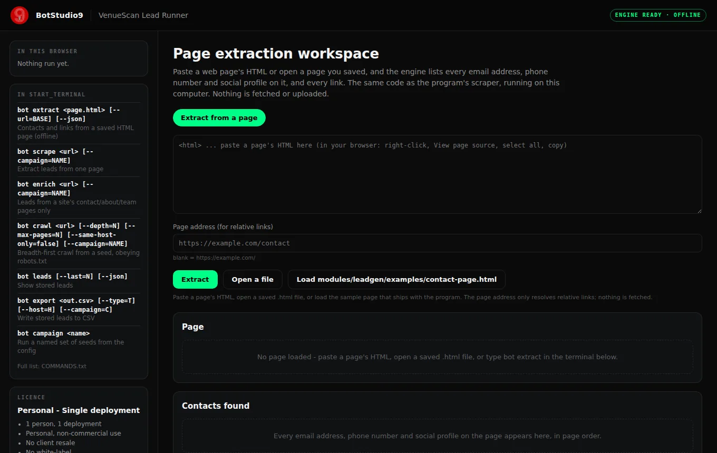Select the Extract from a page tab
Screen dimensions: 717x453
(x=219, y=117)
